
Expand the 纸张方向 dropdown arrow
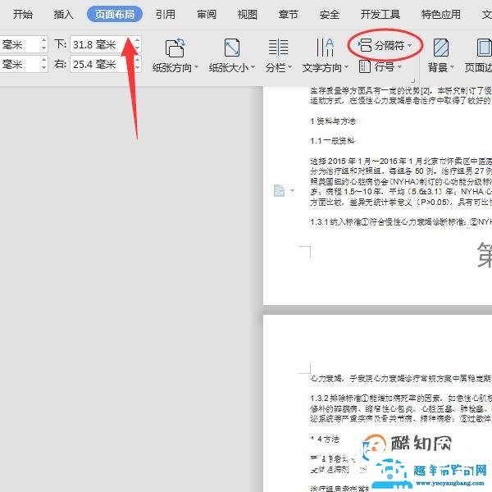[x=197, y=67]
